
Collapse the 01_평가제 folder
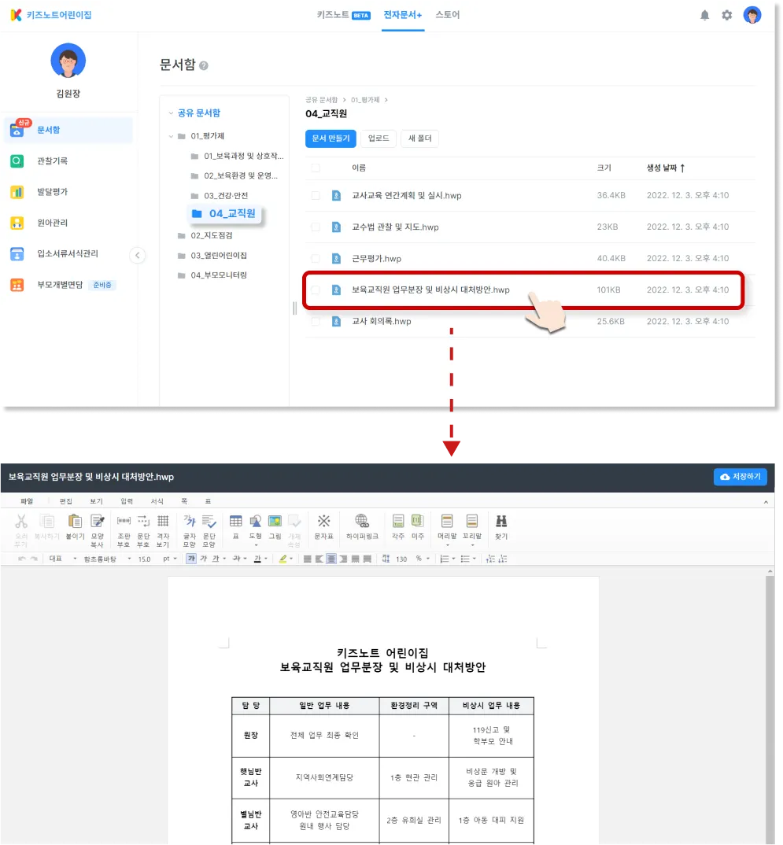(171, 136)
